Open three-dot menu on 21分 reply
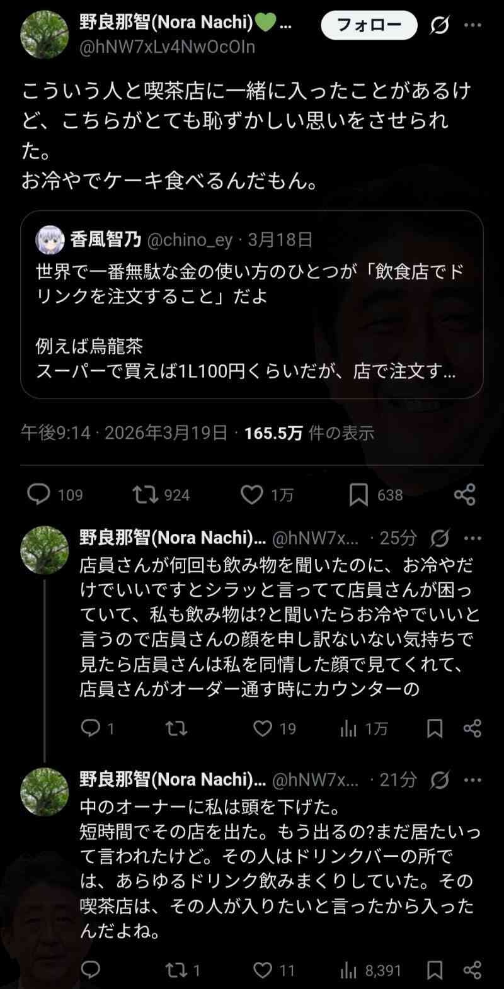 pyautogui.click(x=472, y=780)
